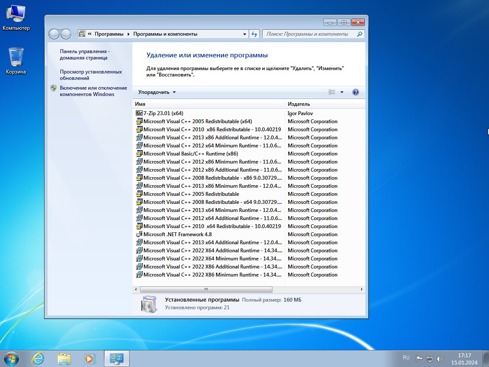The image size is (489, 367).
Task: Click icon of Visual C++ 2005 Redistributable (x64)
Action: (x=139, y=121)
